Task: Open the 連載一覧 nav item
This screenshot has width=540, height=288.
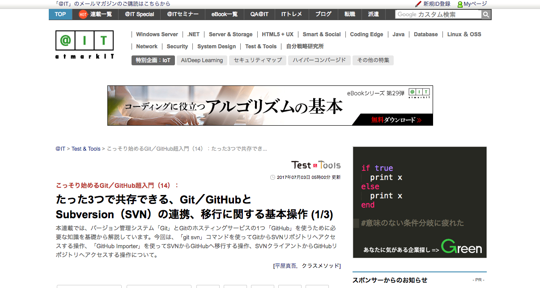Action: tap(95, 14)
